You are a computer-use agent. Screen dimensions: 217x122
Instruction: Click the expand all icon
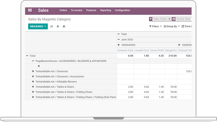pos(58,26)
